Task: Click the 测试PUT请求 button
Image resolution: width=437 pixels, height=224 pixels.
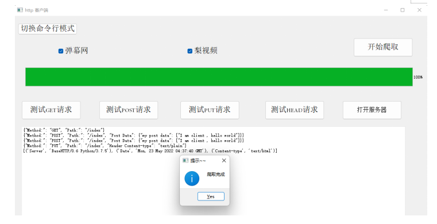Action: [x=210, y=110]
